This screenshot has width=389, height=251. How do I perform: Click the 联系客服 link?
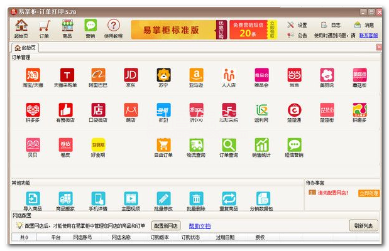point(369,35)
